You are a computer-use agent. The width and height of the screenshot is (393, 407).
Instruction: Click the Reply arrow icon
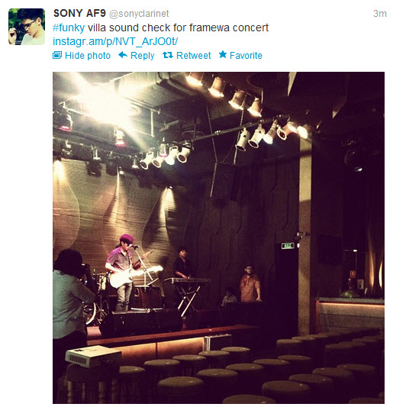tap(123, 55)
